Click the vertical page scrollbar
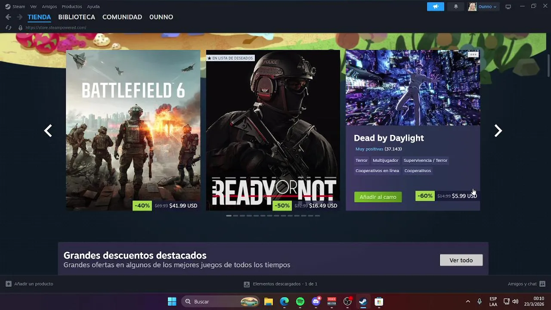551x310 pixels. point(548,65)
